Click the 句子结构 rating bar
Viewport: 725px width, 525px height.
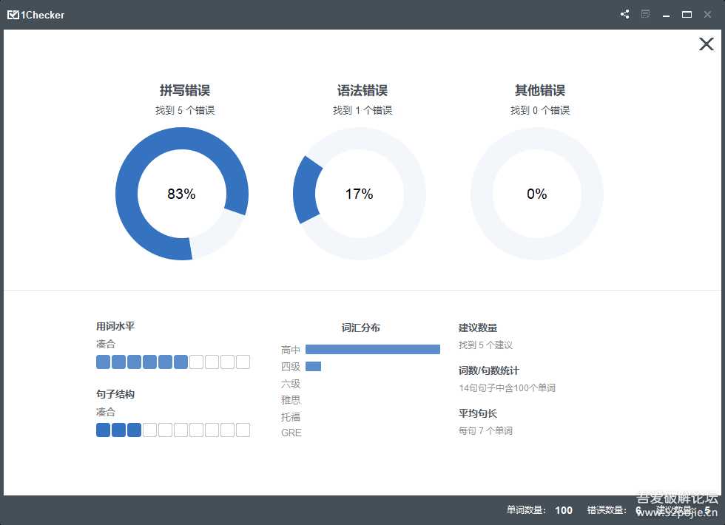(173, 430)
